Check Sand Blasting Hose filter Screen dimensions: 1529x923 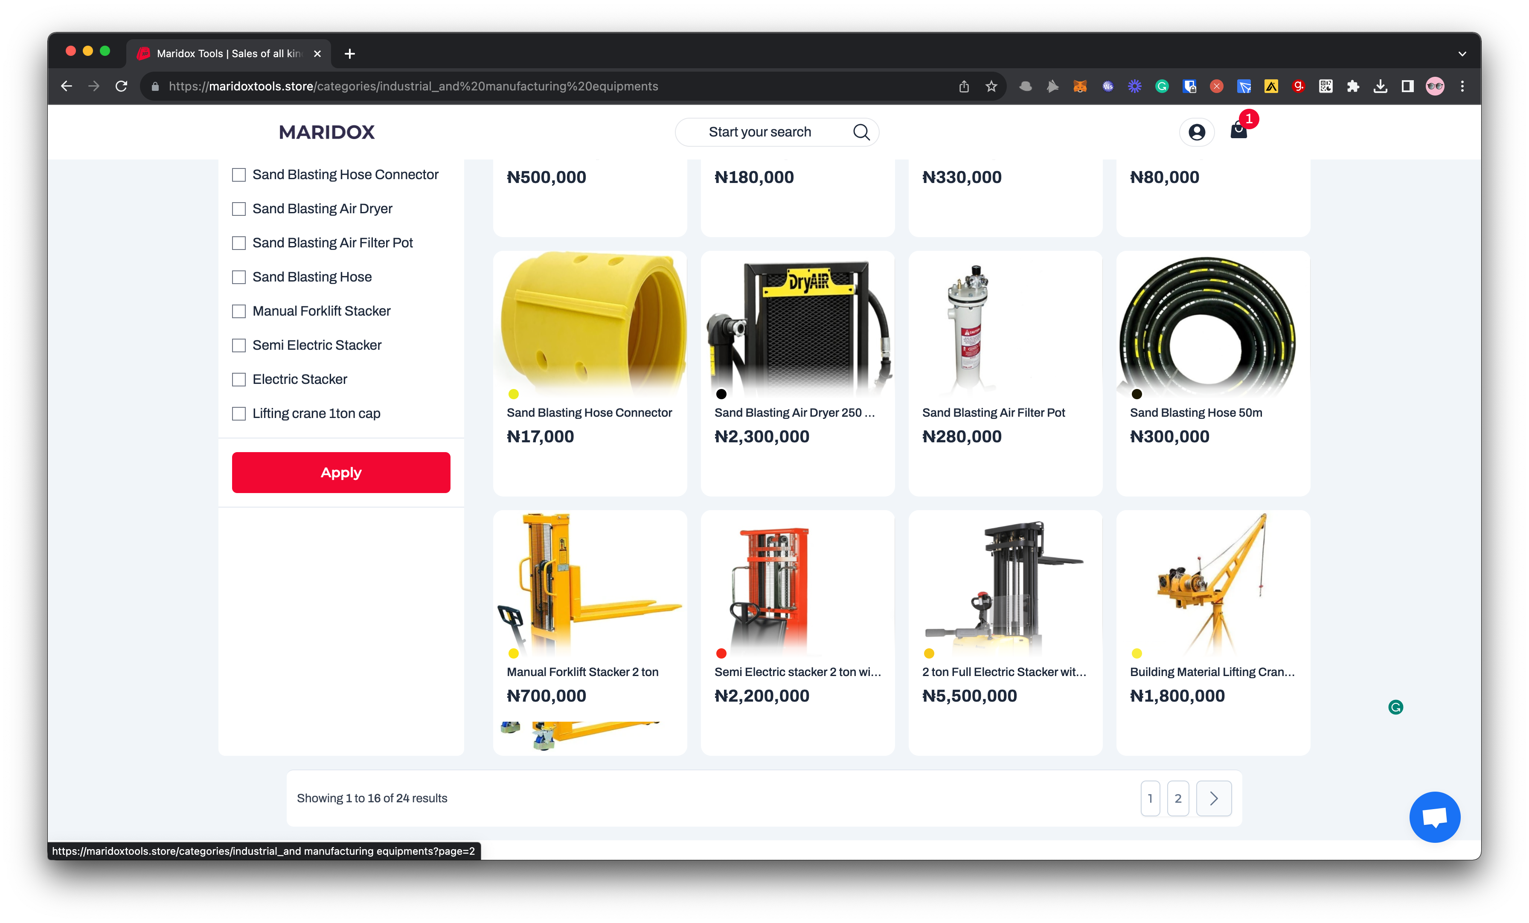point(238,277)
